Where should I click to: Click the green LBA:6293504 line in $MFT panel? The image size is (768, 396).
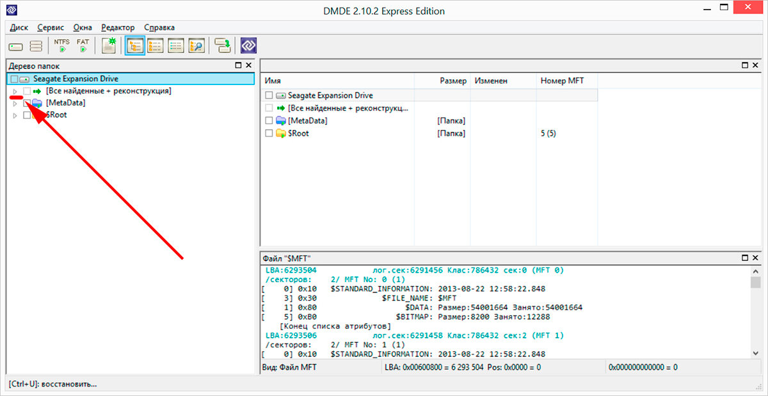(x=415, y=271)
